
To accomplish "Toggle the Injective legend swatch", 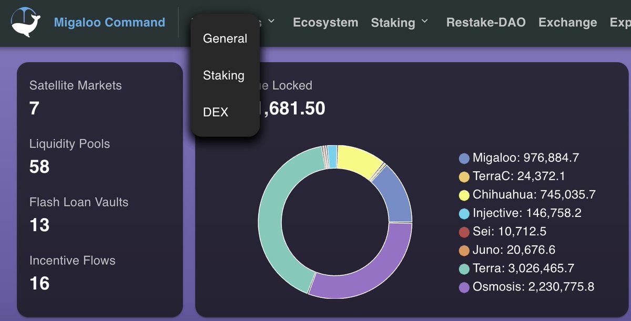I will 464,213.
